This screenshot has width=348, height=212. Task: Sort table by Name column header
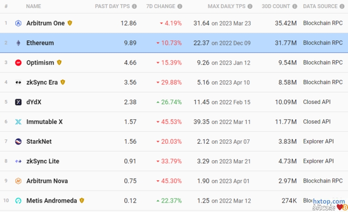click(34, 7)
